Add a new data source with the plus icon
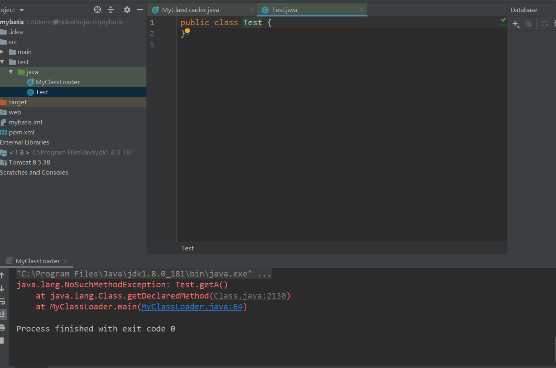The height and width of the screenshot is (368, 556). [516, 24]
